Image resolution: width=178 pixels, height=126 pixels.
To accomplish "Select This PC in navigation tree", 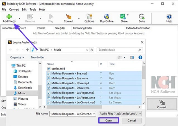I will coord(21,66).
